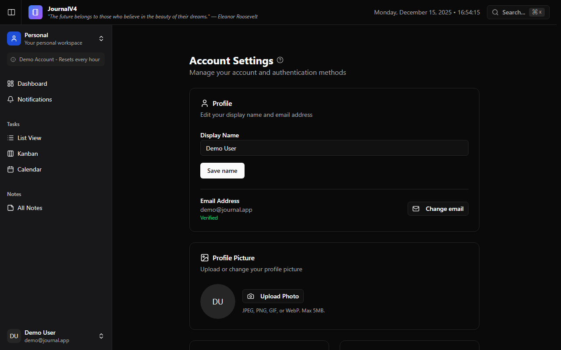Viewport: 561px width, 350px height.
Task: Click inside the Display Name field
Action: pyautogui.click(x=334, y=148)
